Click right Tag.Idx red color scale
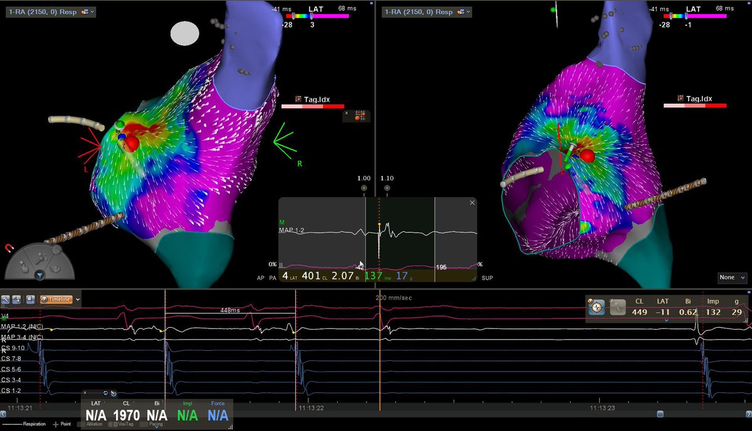This screenshot has width=752, height=431. [695, 106]
